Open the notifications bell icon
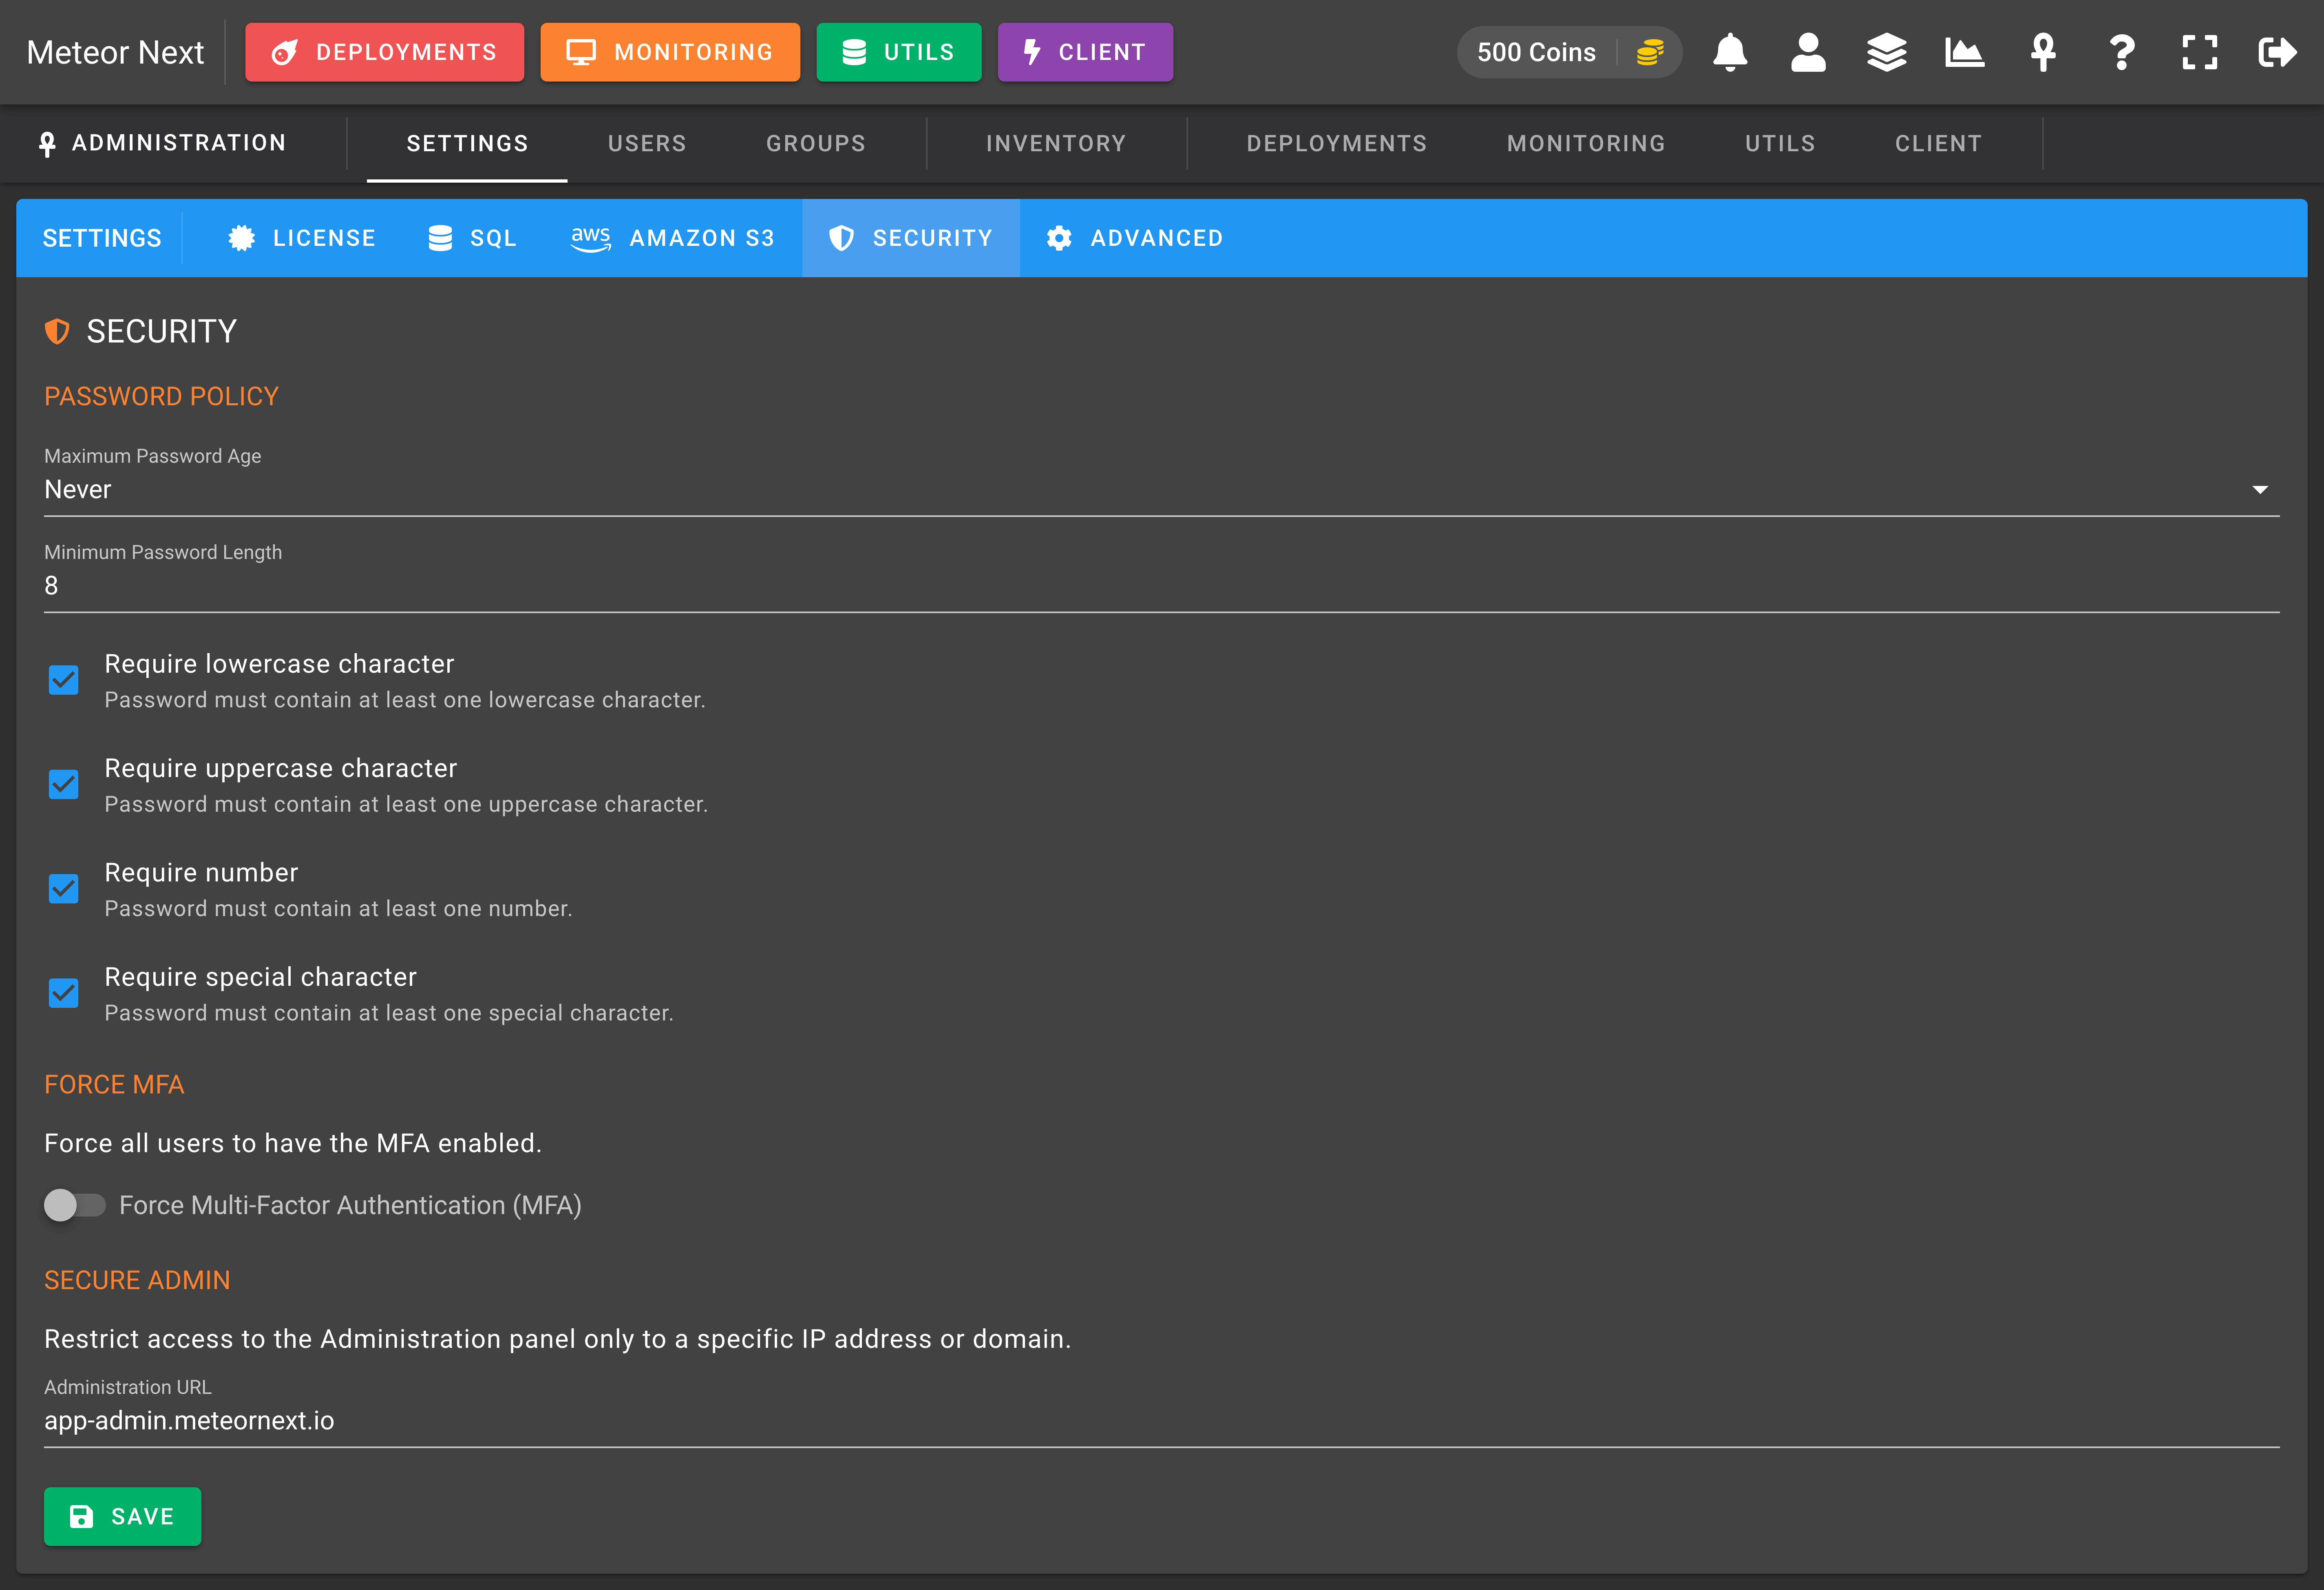Image resolution: width=2324 pixels, height=1590 pixels. click(1729, 52)
